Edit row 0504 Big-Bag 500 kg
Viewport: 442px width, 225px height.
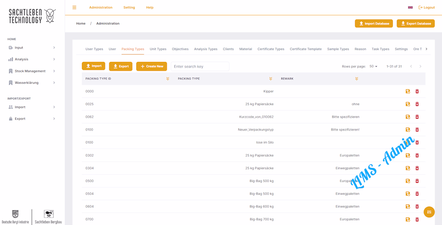point(407,194)
